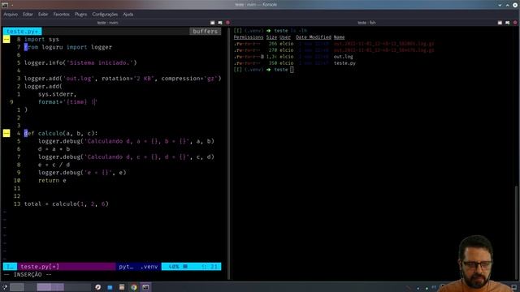520x292 pixels.
Task: Click the 'return e' line
Action: click(52, 180)
